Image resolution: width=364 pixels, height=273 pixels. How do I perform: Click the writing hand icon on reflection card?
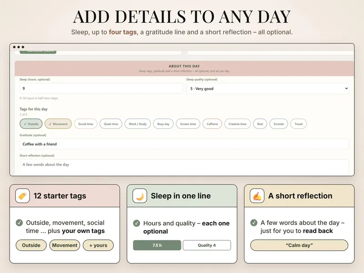257,196
